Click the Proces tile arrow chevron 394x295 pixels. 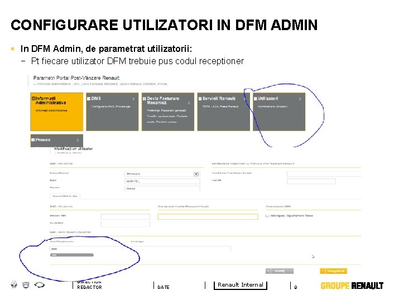coord(78,140)
